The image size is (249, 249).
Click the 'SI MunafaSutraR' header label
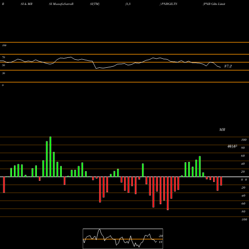pyautogui.click(x=61, y=4)
